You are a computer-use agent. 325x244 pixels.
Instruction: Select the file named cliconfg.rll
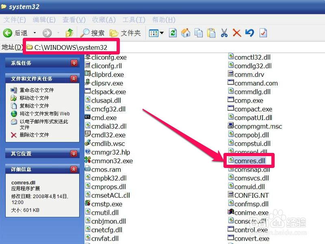tap(106, 66)
